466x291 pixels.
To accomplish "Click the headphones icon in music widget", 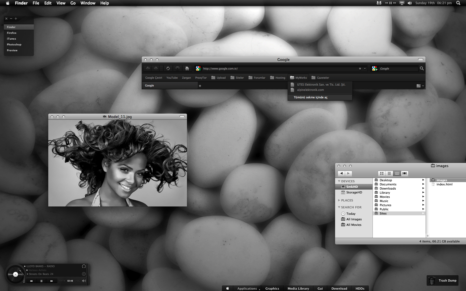I will tap(84, 266).
